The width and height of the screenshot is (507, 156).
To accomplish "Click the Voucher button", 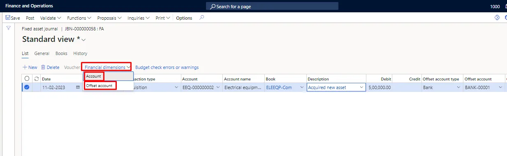I will (x=72, y=67).
